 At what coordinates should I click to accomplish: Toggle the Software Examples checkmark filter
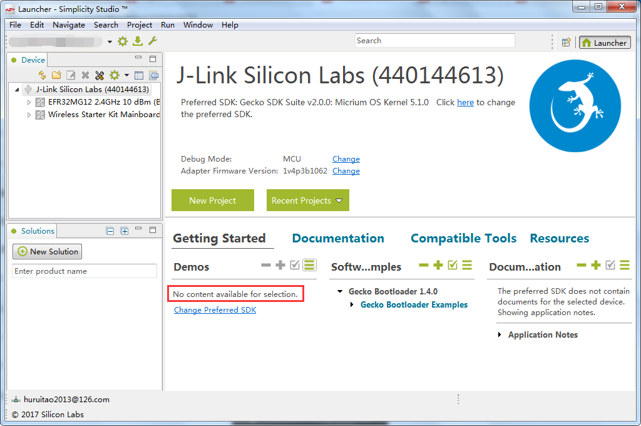(x=453, y=265)
